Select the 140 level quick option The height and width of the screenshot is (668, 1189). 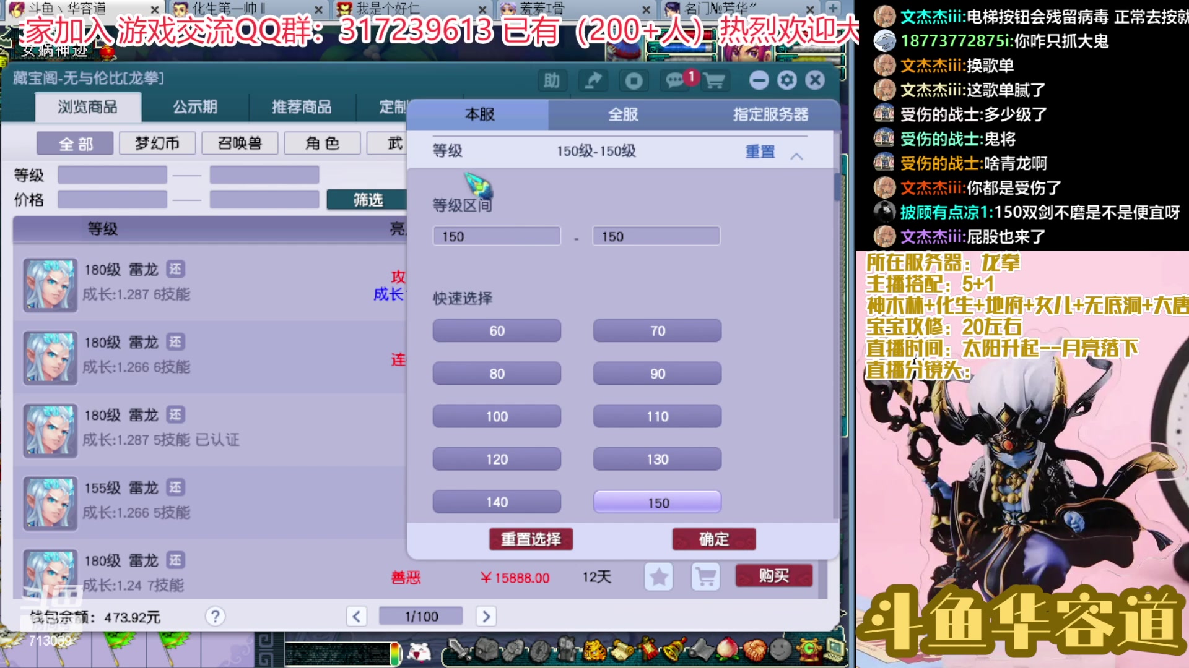[x=497, y=502]
